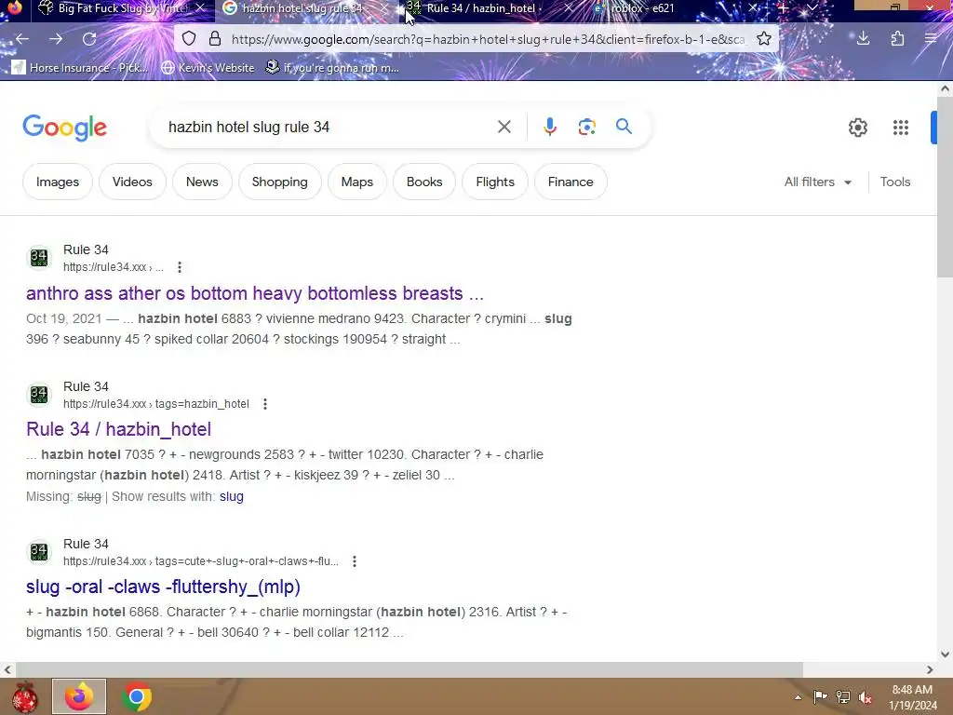Open three-dot menu beside tags=cute+-slug URL
This screenshot has height=715, width=953.
(355, 561)
